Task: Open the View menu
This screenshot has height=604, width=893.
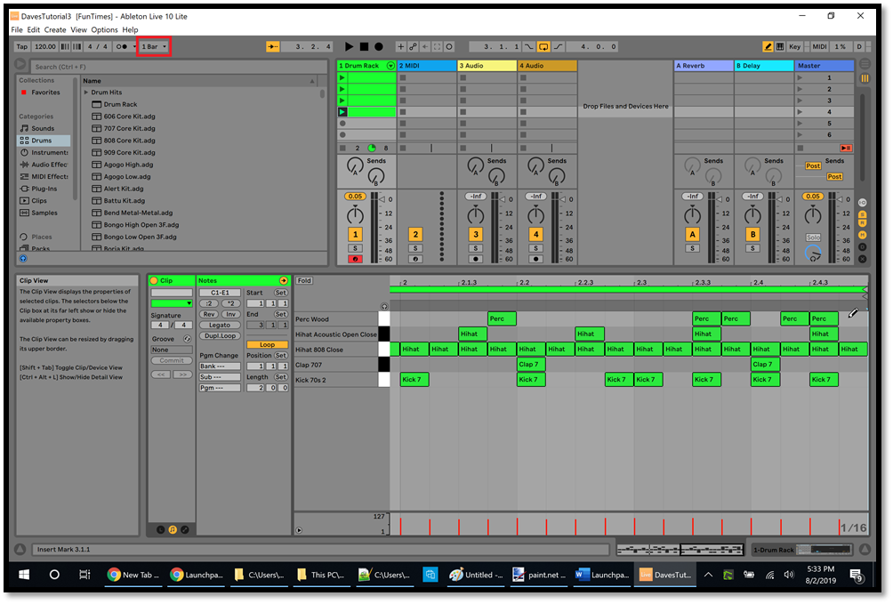Action: click(78, 29)
